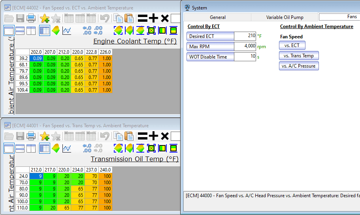Click the undo arrow in the 44002 table window
Image resolution: width=360 pixels, height=215 pixels.
105,18
